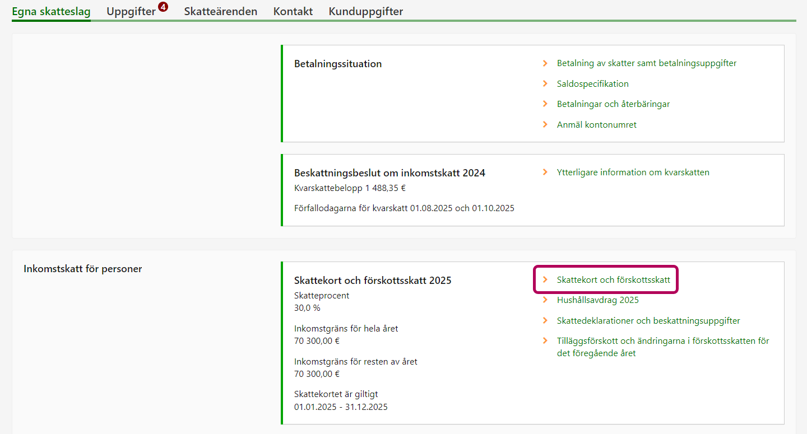
Task: Click the red notification badge showing 4
Action: coord(163,7)
